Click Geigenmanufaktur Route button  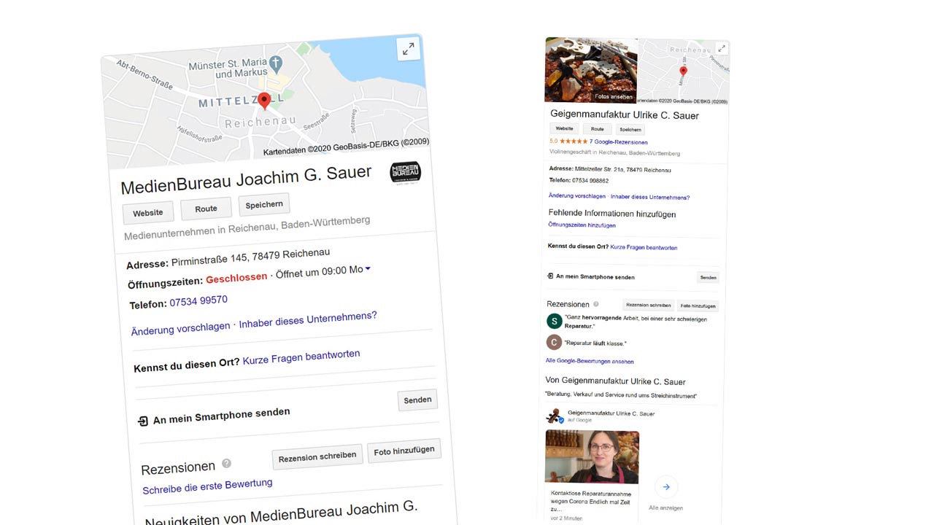click(598, 129)
